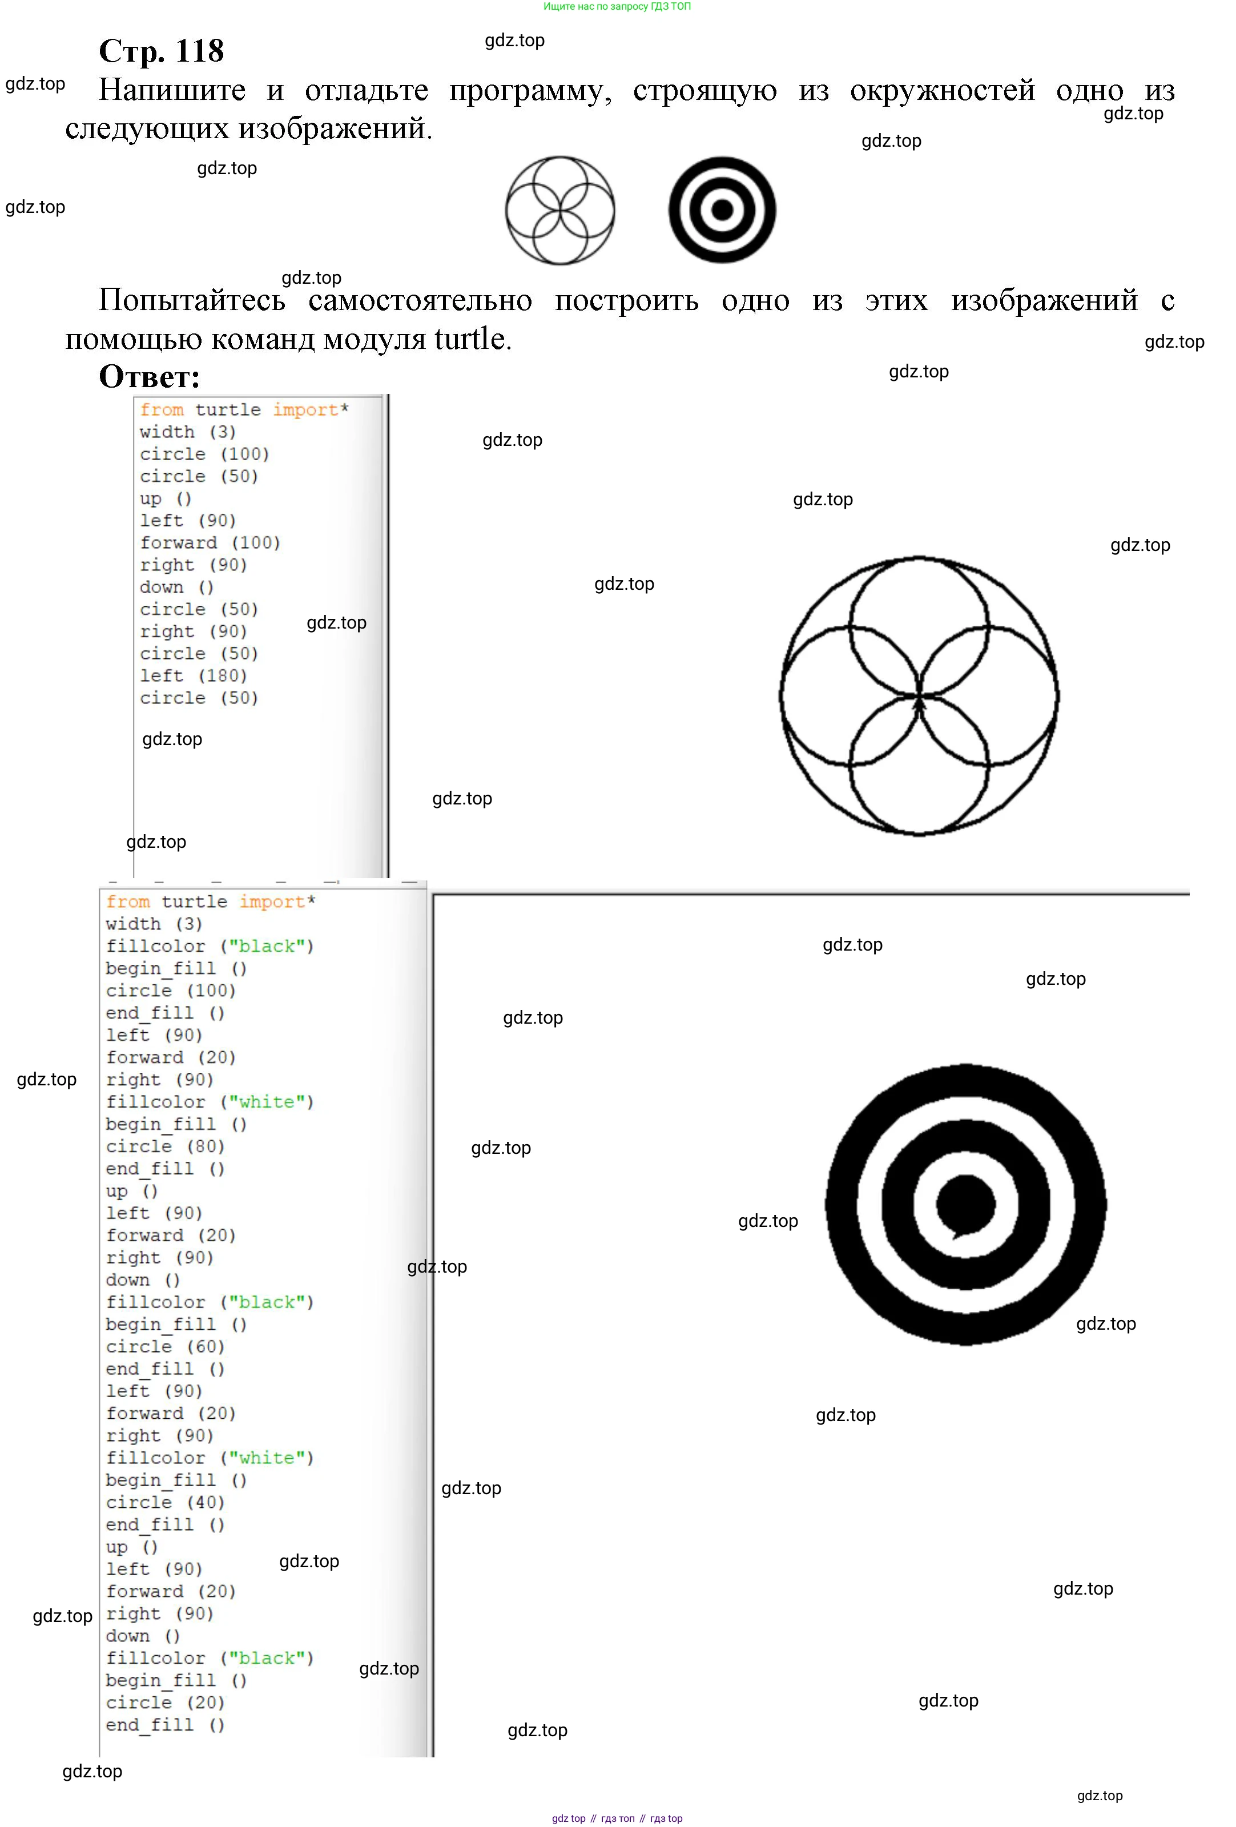This screenshot has width=1236, height=1827.
Task: Click the word "построить" in the paragraph
Action: (x=627, y=302)
